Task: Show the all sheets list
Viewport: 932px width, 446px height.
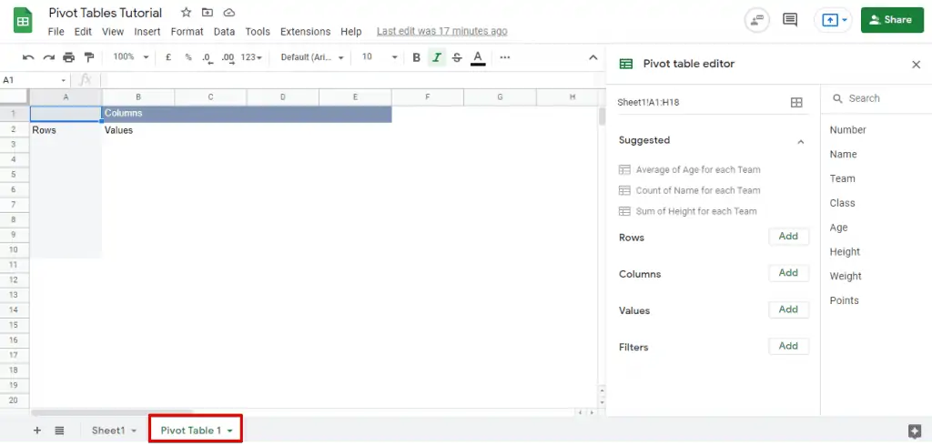Action: pyautogui.click(x=59, y=430)
